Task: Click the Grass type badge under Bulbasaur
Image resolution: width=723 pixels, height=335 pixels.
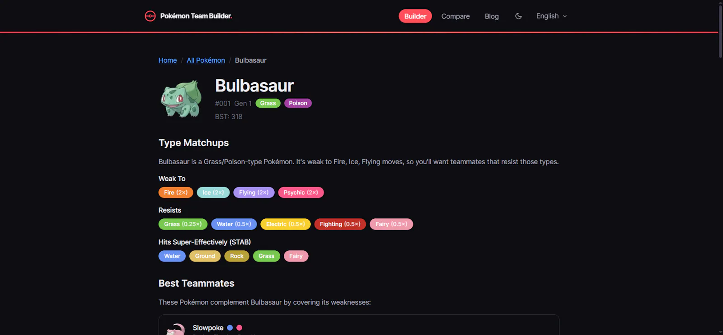Action: coord(268,103)
